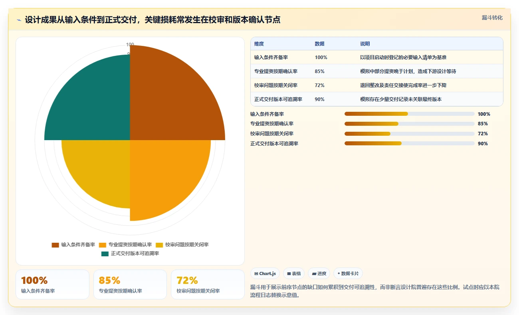Click 正式交付版本可追溯率 label in the progress list
This screenshot has height=315, width=519.
click(x=274, y=144)
